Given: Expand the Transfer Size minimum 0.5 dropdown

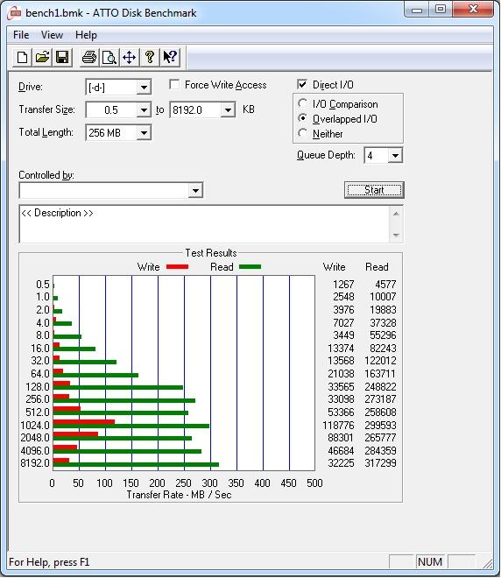Looking at the screenshot, I should tap(144, 109).
